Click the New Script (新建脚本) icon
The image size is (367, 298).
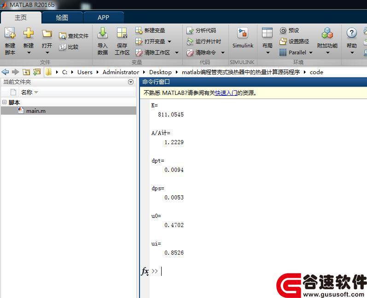pos(10,33)
